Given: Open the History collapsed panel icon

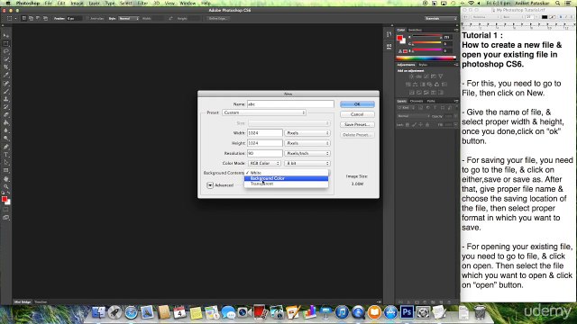Looking at the screenshot, I should [389, 34].
